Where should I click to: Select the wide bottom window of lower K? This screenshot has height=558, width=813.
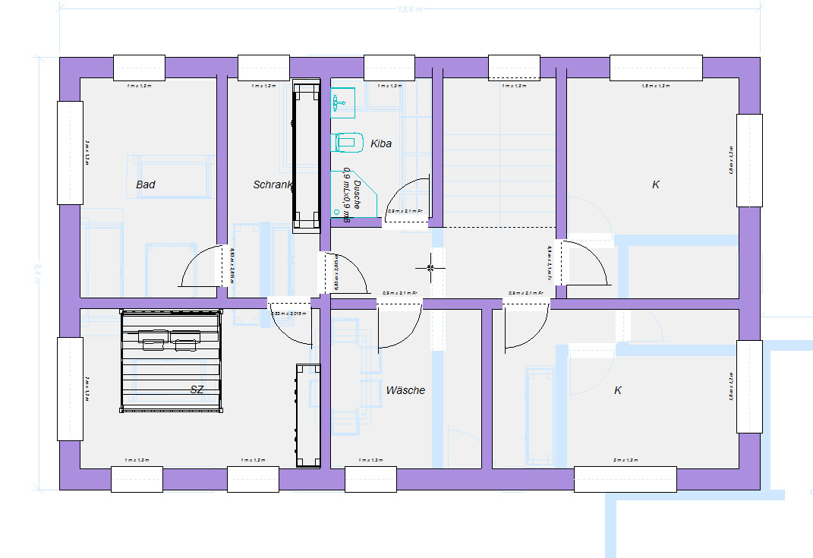coord(625,479)
